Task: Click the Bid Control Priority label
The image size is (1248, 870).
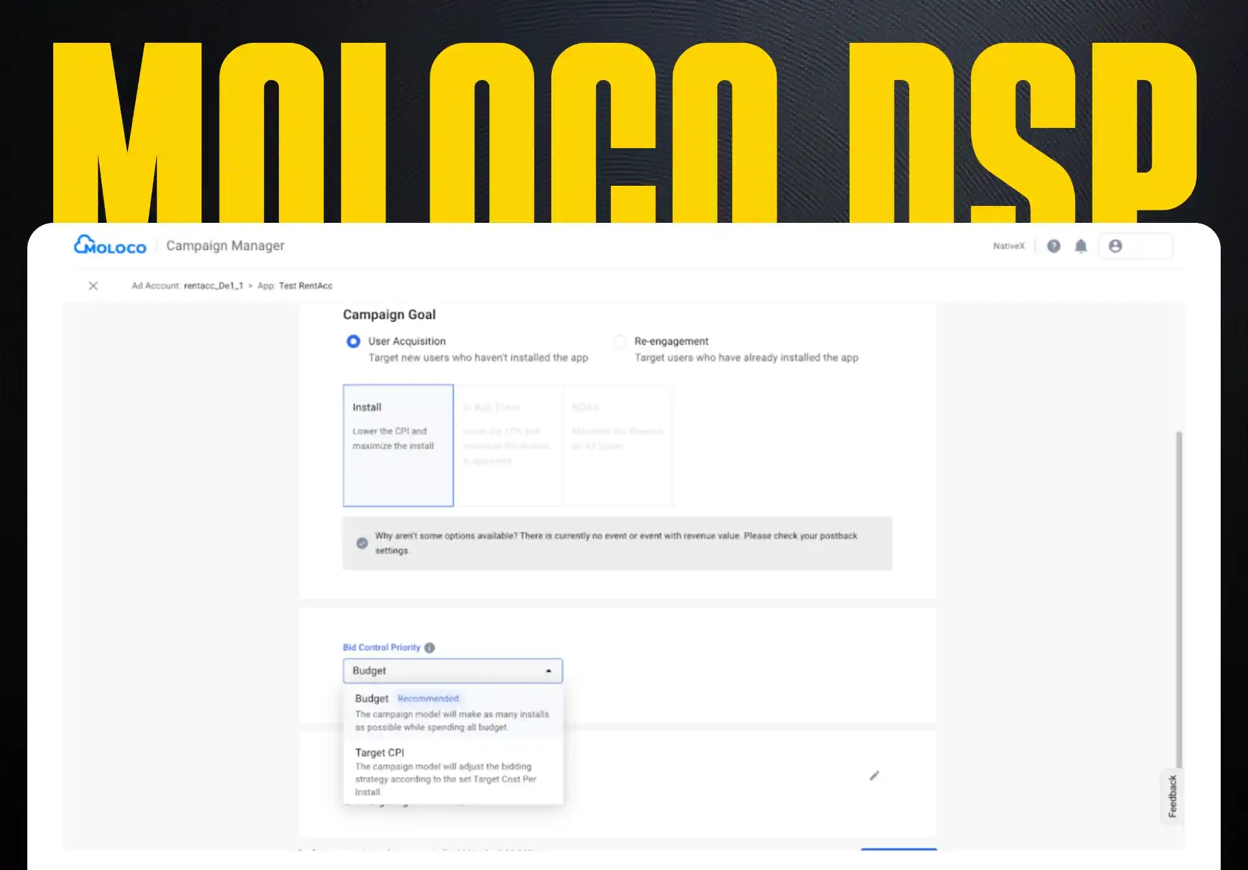Action: coord(382,647)
